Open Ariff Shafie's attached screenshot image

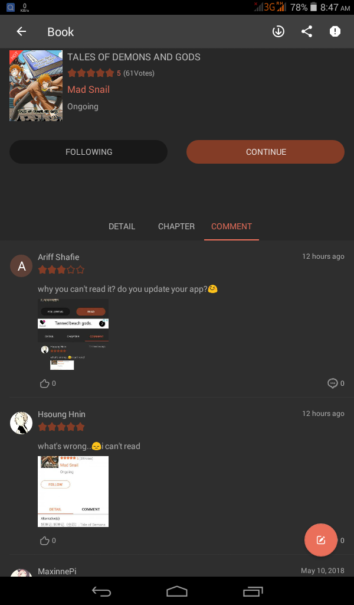(73, 334)
